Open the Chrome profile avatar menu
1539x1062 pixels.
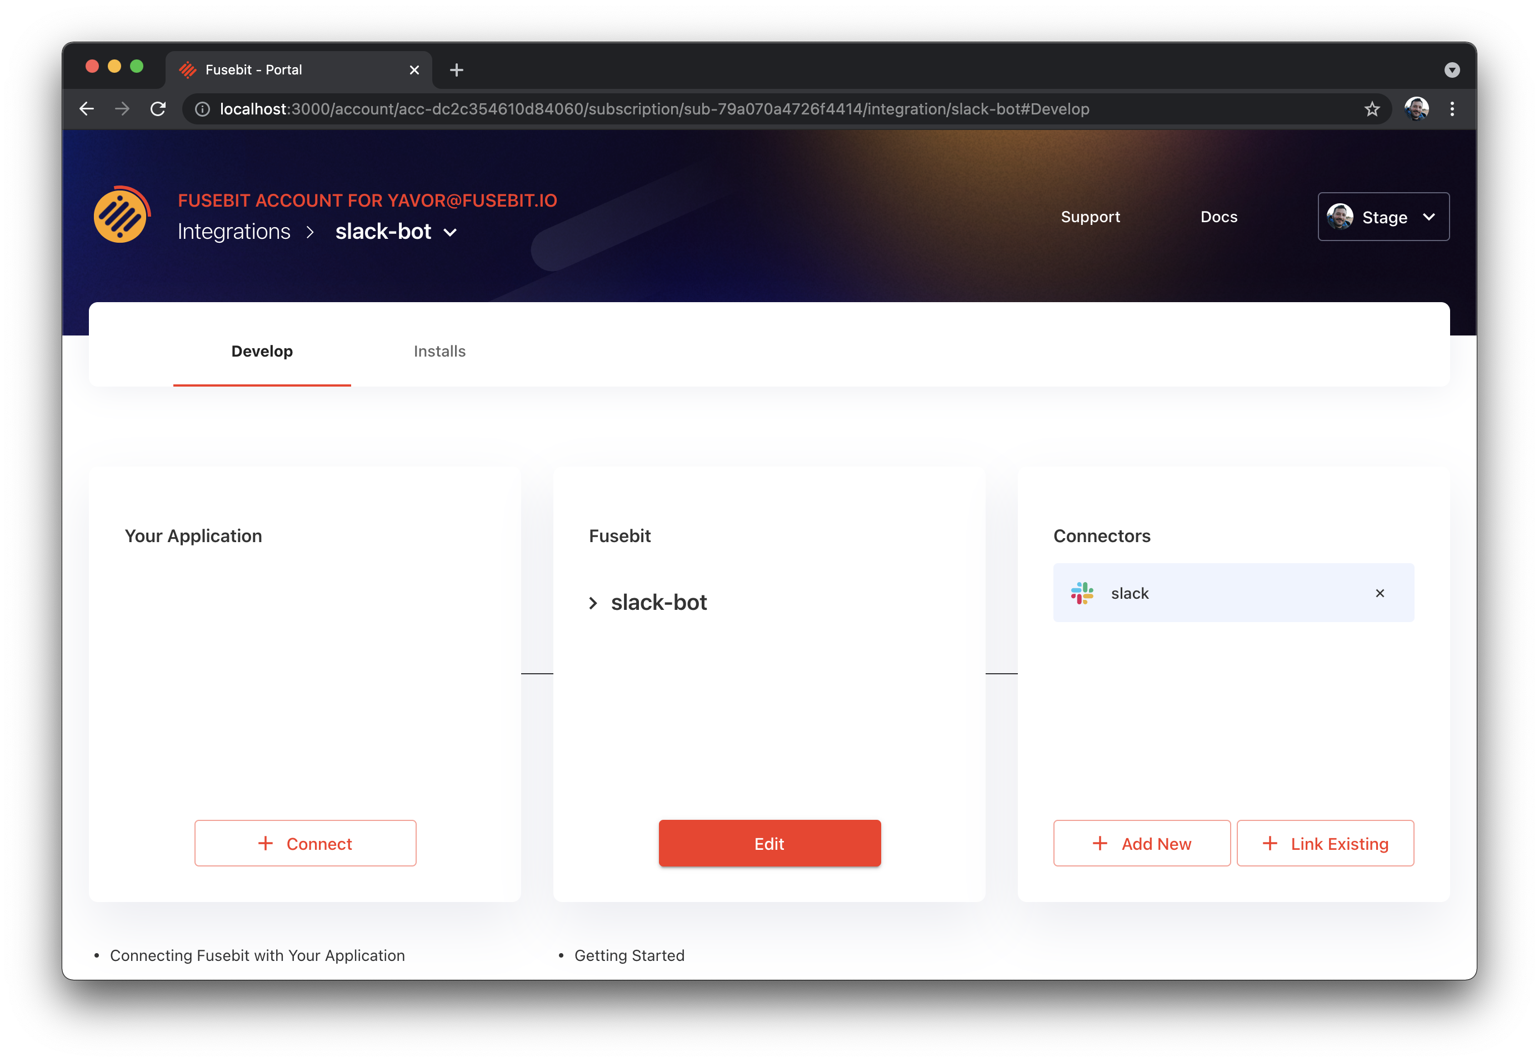(x=1416, y=108)
